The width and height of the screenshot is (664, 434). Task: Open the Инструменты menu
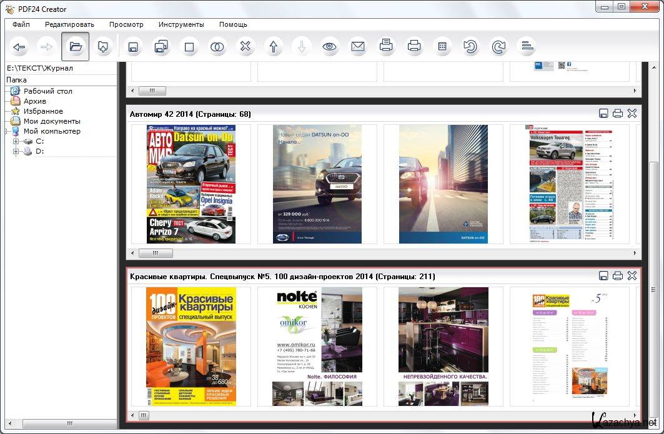point(181,24)
